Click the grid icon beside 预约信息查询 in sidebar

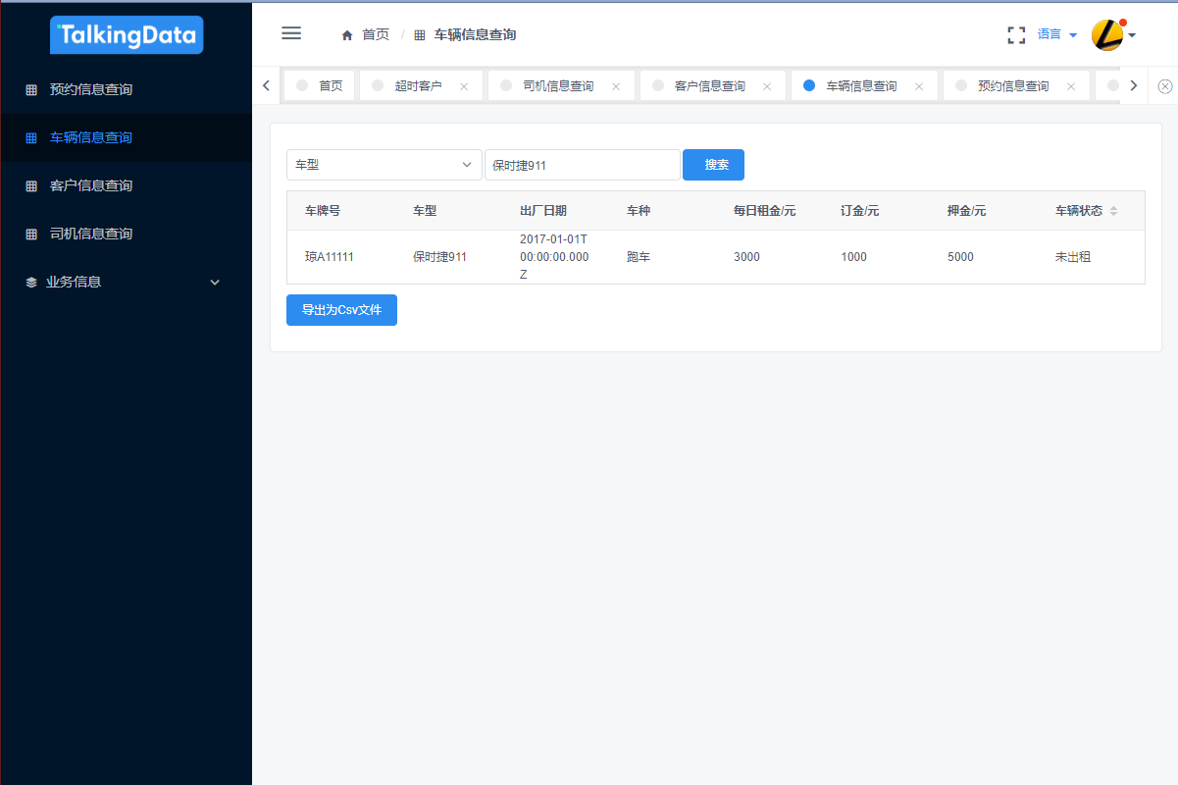[x=31, y=90]
